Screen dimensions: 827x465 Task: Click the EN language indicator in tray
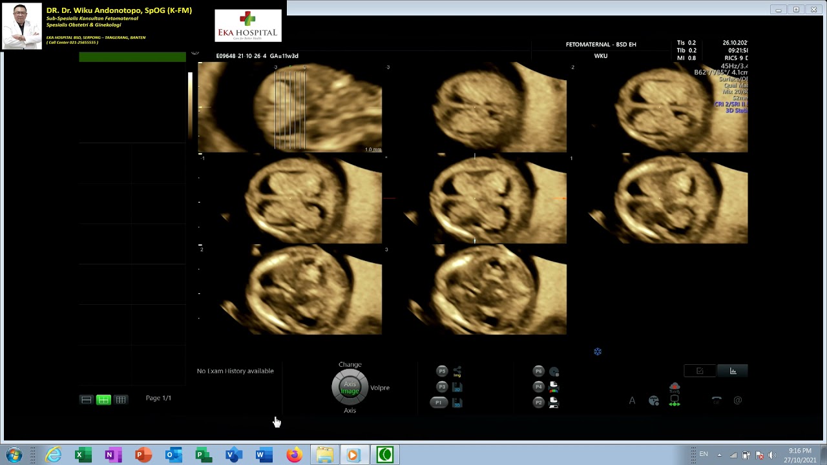coord(704,455)
